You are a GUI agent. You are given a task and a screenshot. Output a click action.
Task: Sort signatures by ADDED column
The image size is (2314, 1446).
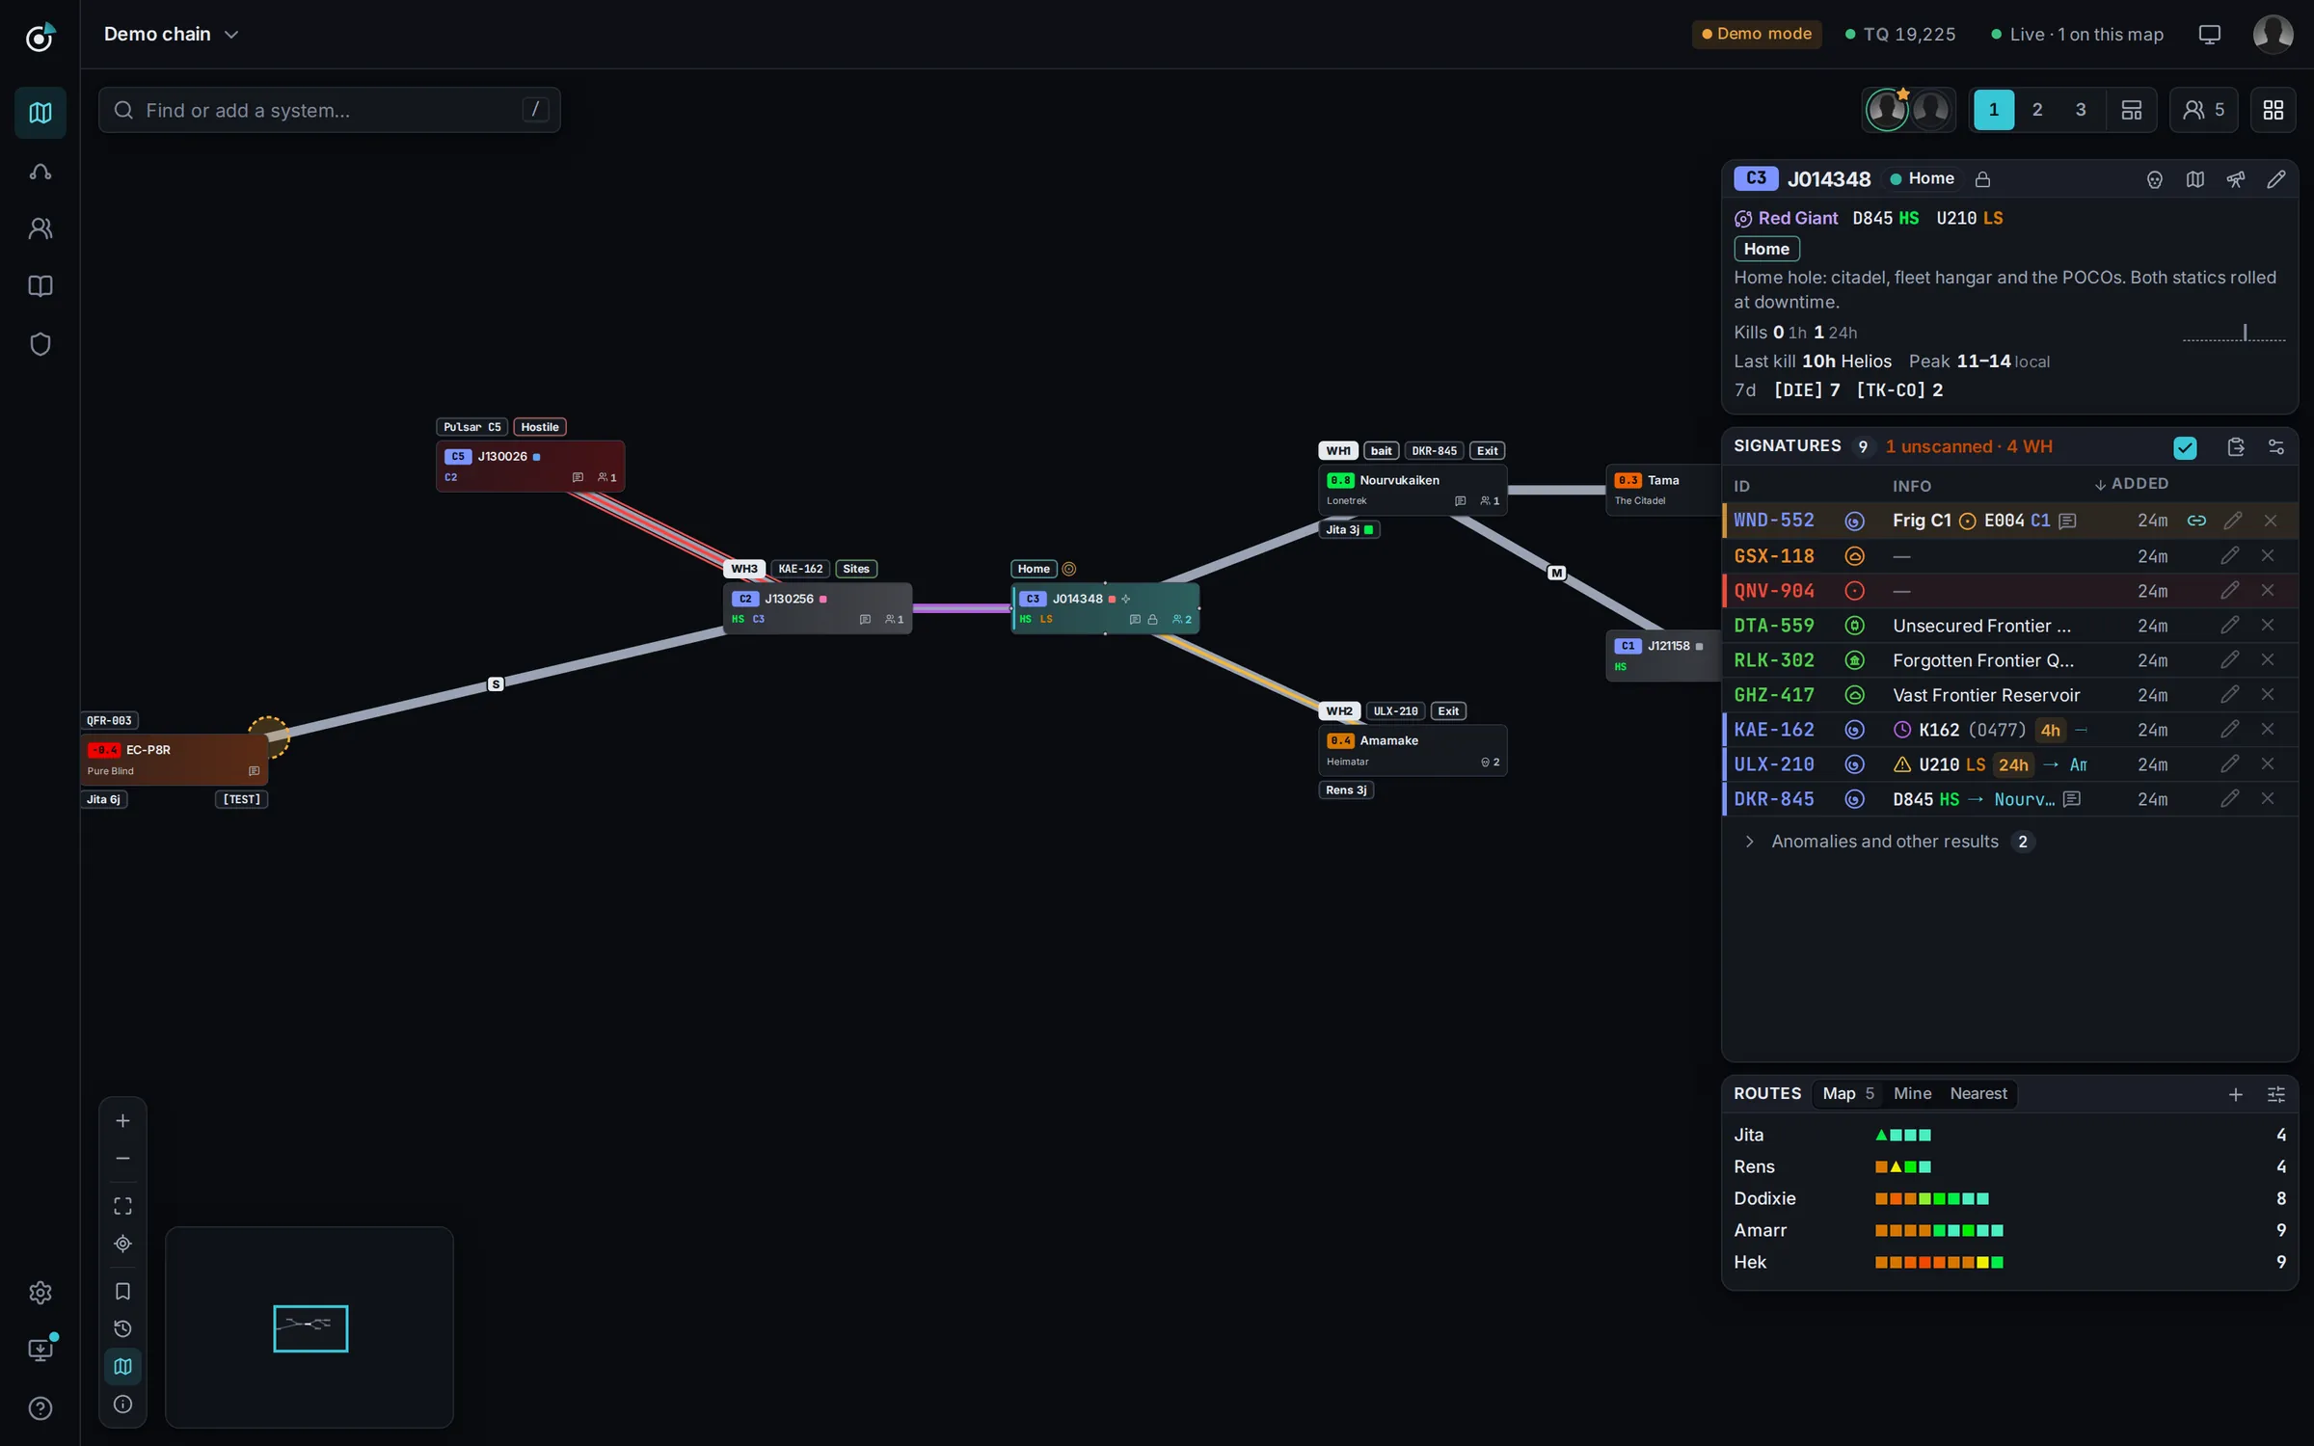click(x=2131, y=484)
